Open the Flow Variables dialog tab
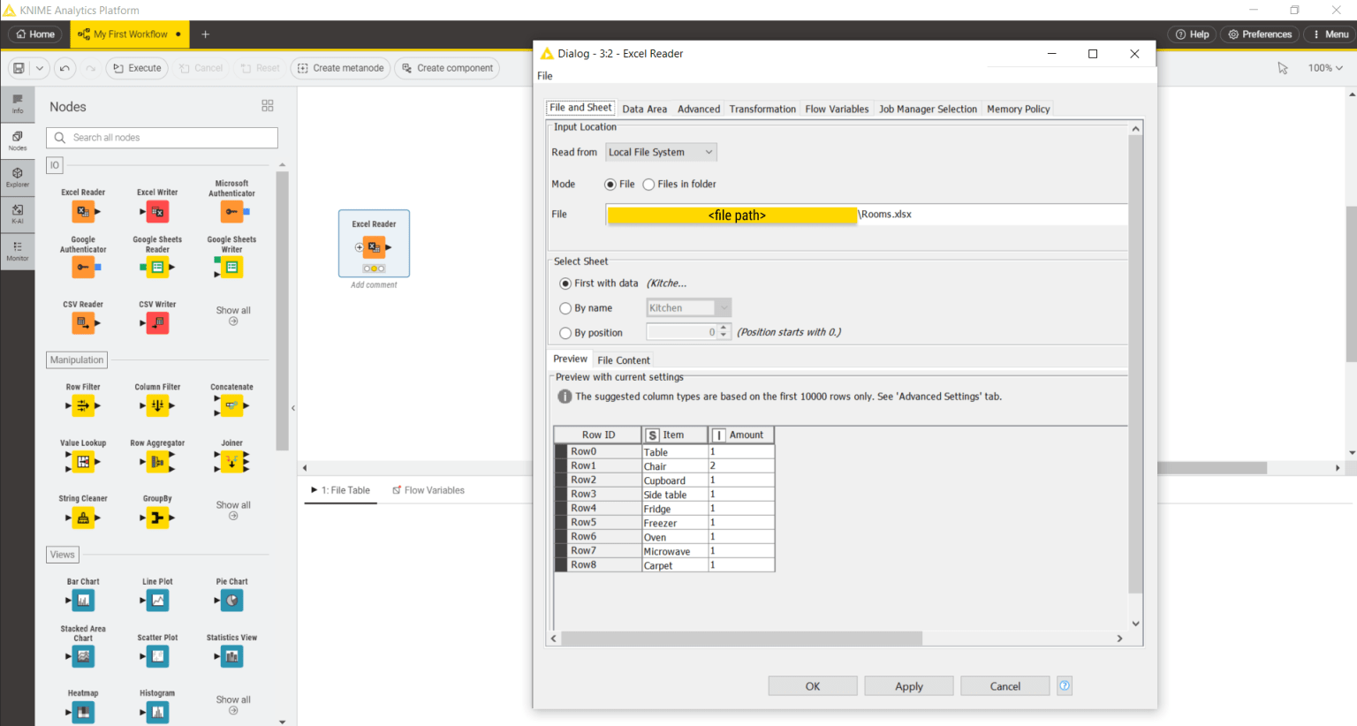1357x726 pixels. click(x=837, y=109)
